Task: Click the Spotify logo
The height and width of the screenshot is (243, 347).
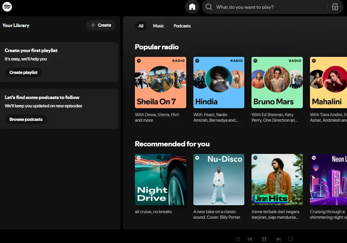Action: 7,7
